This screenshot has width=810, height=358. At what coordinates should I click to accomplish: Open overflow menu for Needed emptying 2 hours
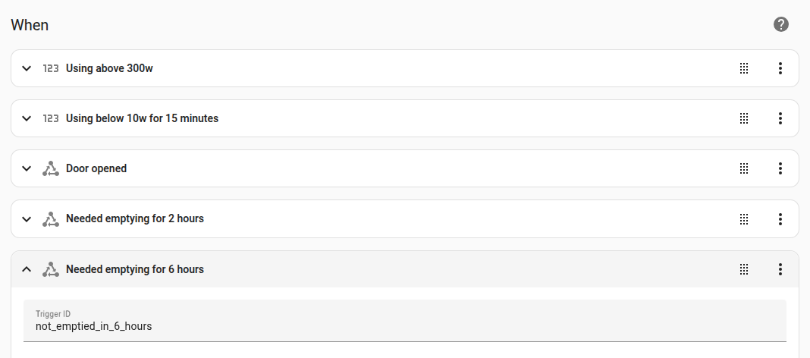coord(780,218)
